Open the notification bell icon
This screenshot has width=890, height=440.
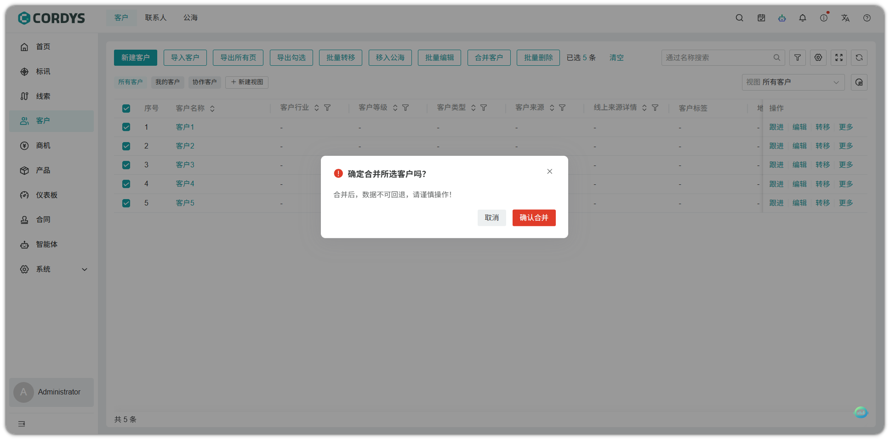(803, 18)
